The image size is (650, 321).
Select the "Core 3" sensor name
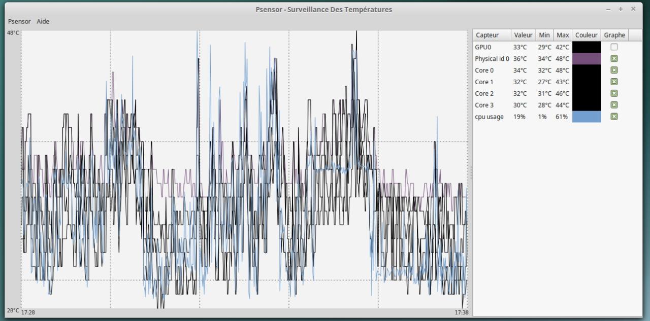[x=484, y=105]
